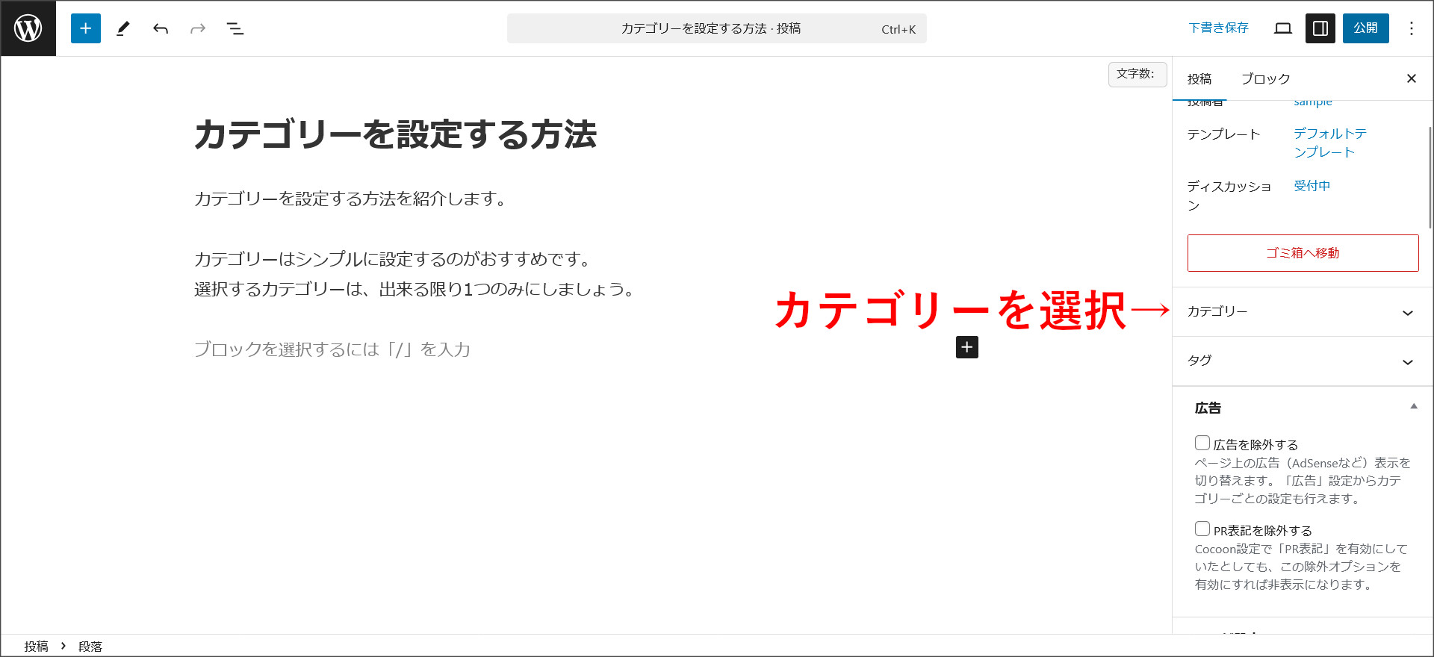Click the 公開 publish button
Screen dimensions: 1434x657
tap(1365, 28)
